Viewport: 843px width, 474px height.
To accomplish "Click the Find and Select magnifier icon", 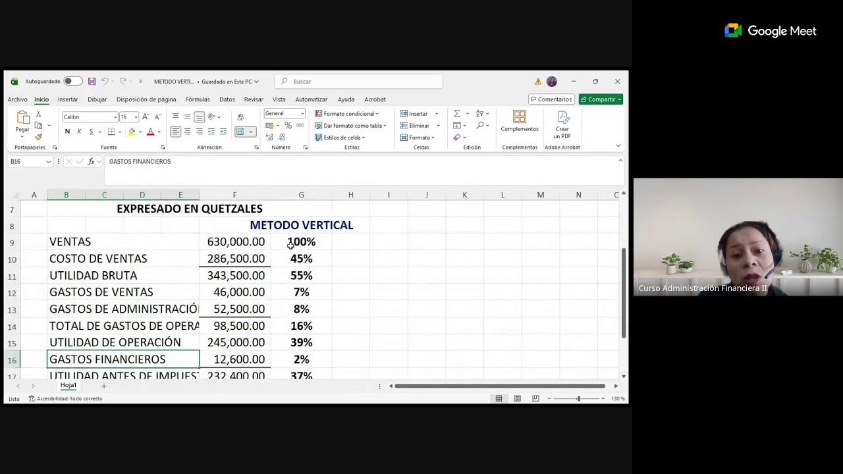I will (x=480, y=125).
